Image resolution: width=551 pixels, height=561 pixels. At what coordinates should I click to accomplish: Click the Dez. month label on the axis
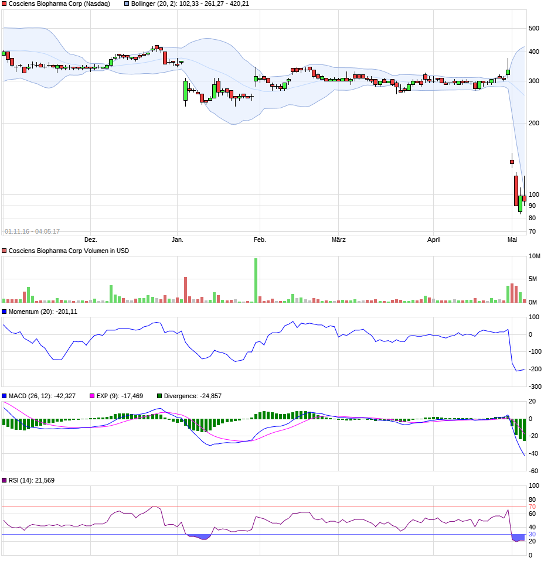91,240
